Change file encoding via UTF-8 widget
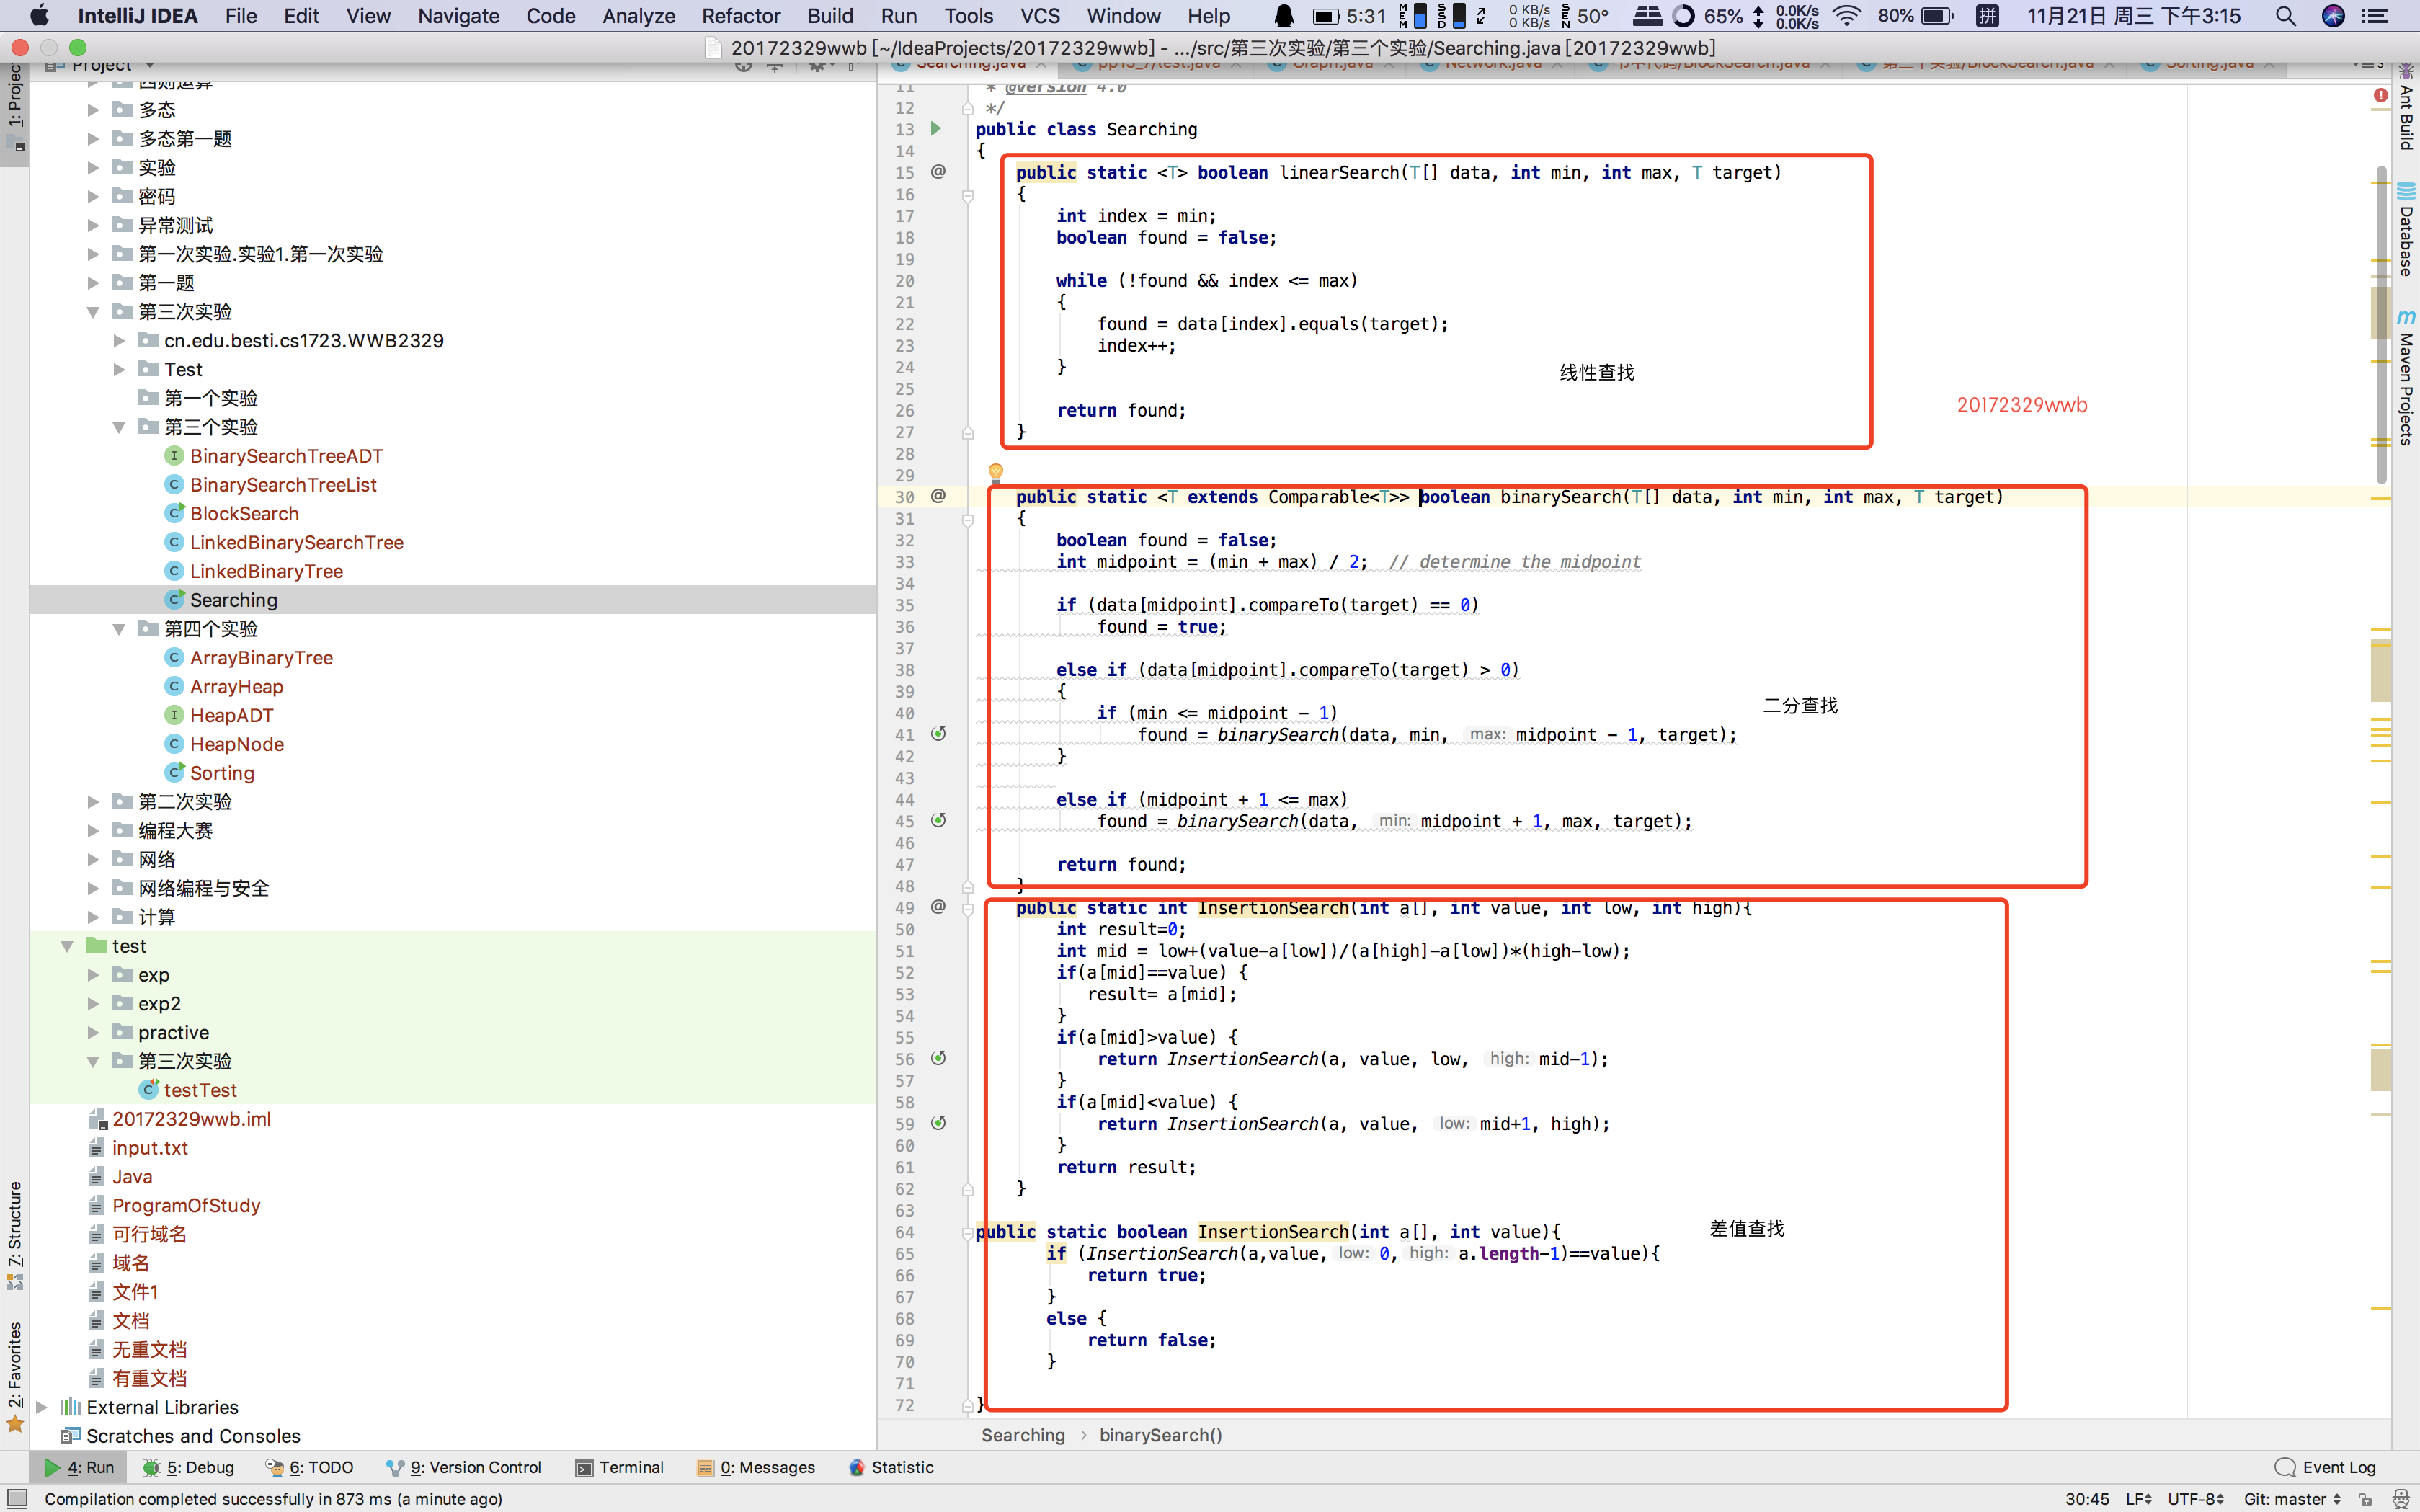Image resolution: width=2420 pixels, height=1512 pixels. point(2195,1499)
